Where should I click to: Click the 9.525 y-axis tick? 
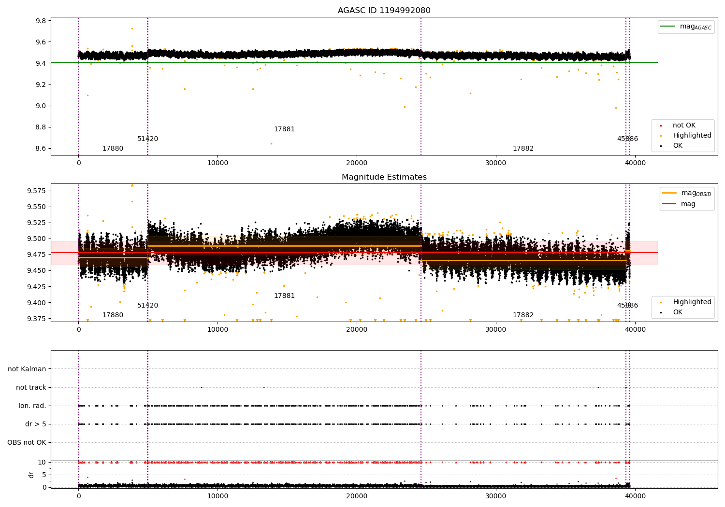[x=37, y=223]
